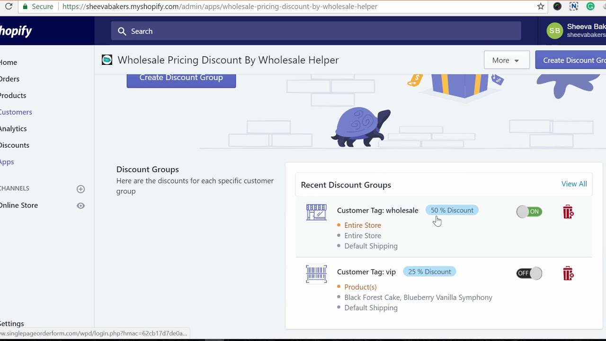Image resolution: width=606 pixels, height=341 pixels.
Task: Open Customers in the sidebar
Action: pos(16,112)
